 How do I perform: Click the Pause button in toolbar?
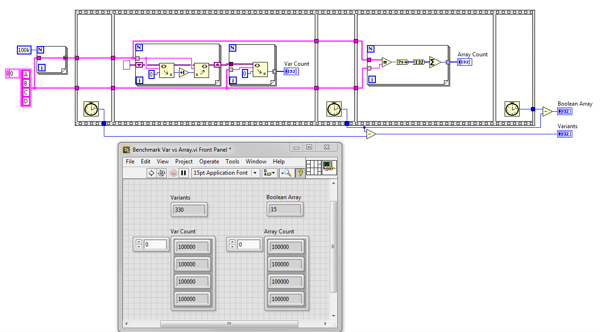pos(184,173)
